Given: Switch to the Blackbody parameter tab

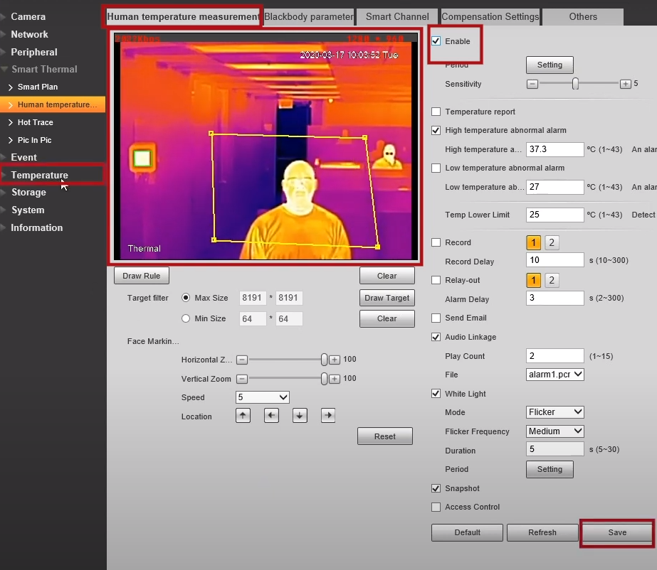Looking at the screenshot, I should pos(308,16).
